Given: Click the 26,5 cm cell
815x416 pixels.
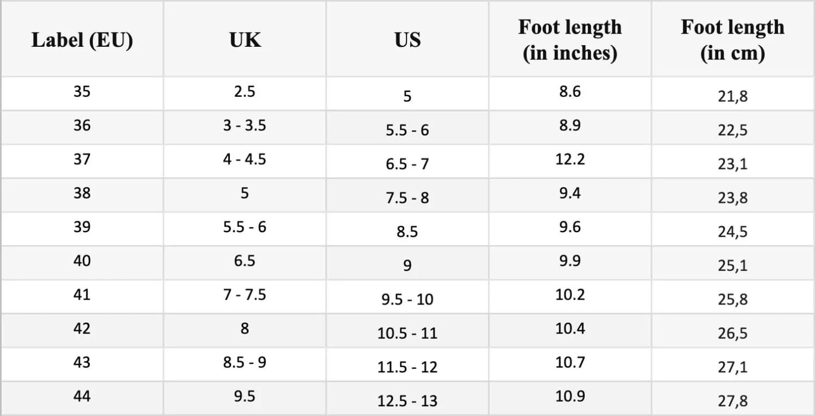Looking at the screenshot, I should (x=732, y=333).
